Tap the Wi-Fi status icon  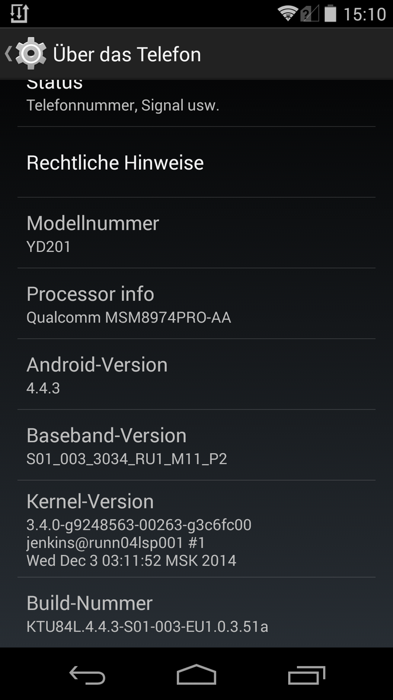coord(288,13)
